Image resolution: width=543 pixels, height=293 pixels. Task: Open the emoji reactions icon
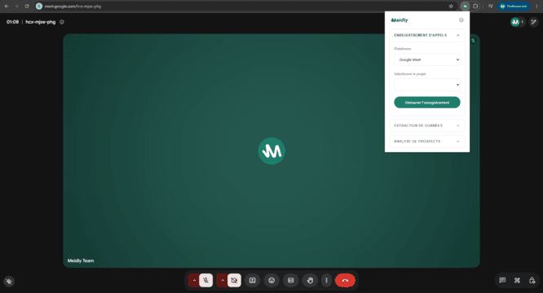pos(271,280)
